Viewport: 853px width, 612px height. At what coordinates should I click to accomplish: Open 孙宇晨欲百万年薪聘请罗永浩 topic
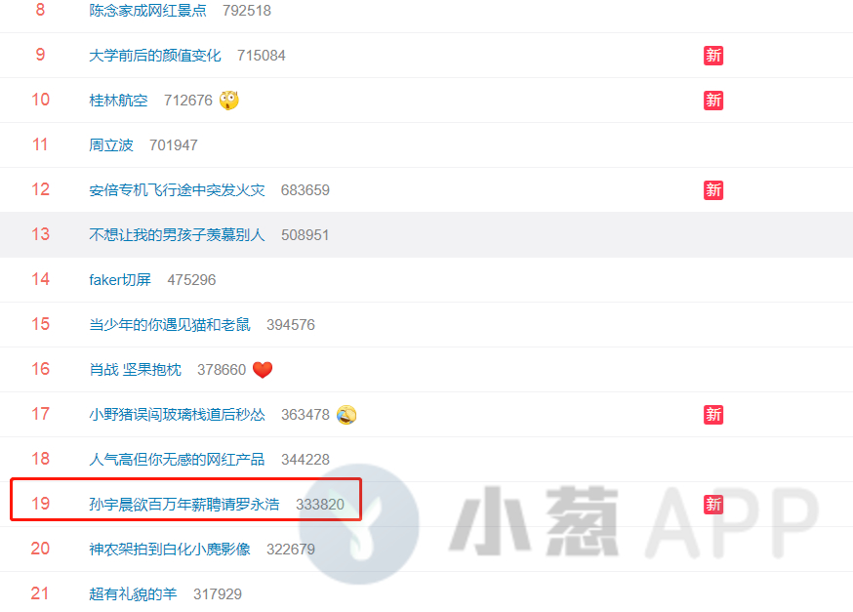[x=184, y=505]
